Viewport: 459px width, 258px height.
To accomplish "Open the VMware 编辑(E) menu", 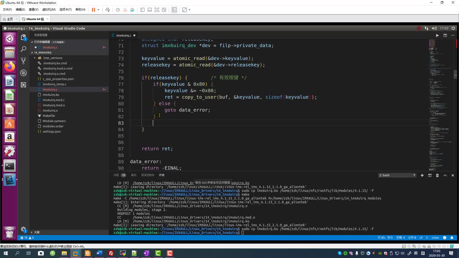I will click(20, 10).
